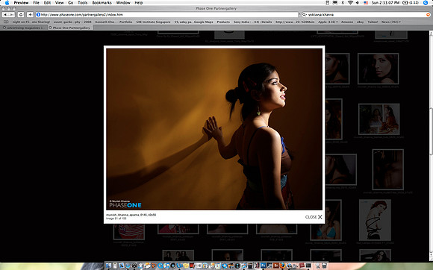Viewport: 433px width, 270px height.
Task: Go forward using the forward arrow button
Action: point(12,15)
